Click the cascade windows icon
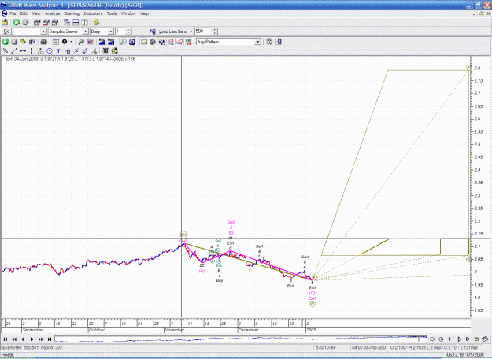This screenshot has height=359, width=492. [67, 22]
